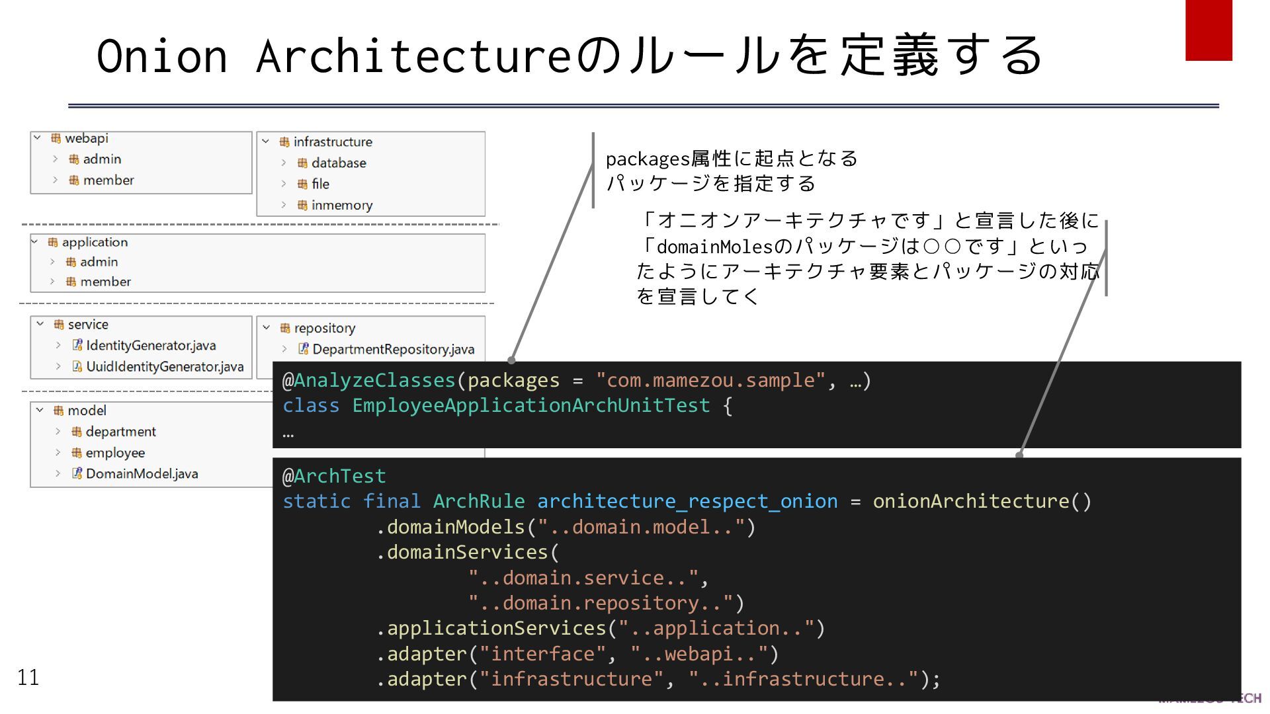The width and height of the screenshot is (1270, 714).
Task: Expand the inmemory package node
Action: [x=284, y=205]
